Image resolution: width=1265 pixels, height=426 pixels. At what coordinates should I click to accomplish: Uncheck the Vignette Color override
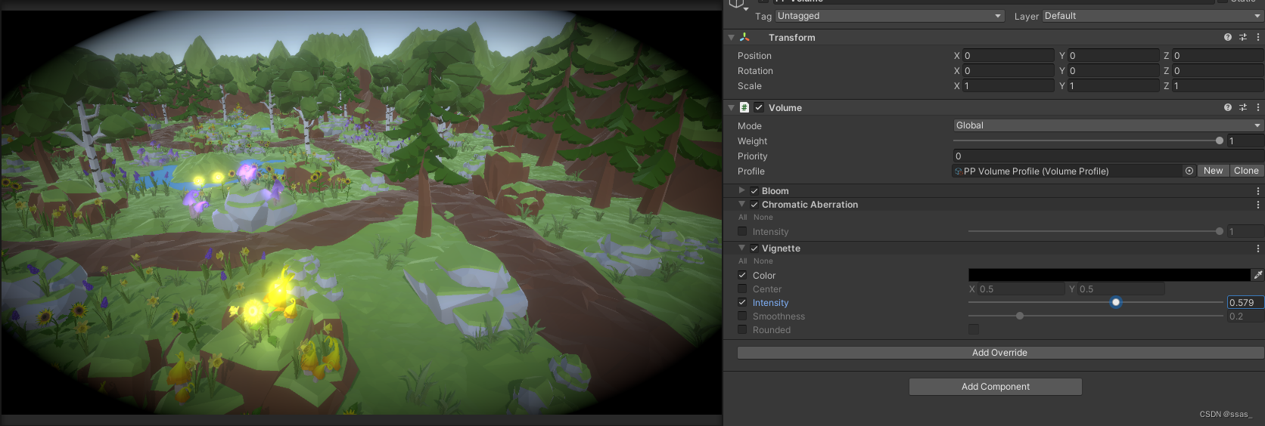[x=742, y=275]
